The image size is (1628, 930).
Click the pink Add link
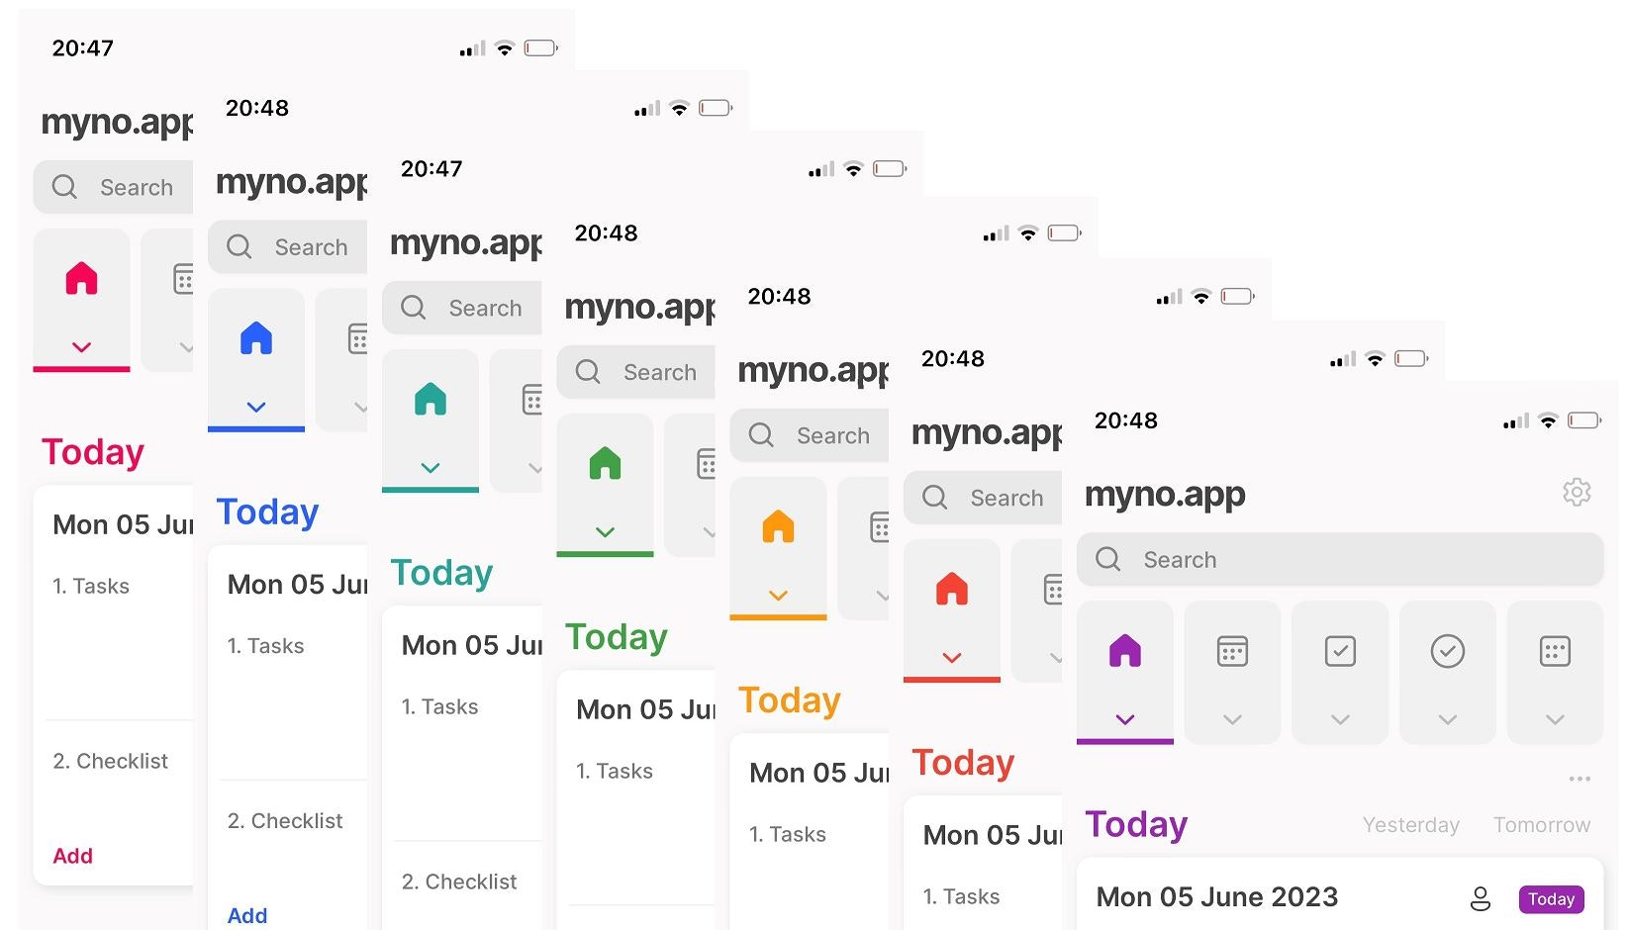click(72, 856)
